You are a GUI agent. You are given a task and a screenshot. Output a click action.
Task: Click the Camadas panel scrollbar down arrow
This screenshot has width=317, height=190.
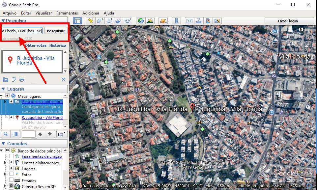65,187
